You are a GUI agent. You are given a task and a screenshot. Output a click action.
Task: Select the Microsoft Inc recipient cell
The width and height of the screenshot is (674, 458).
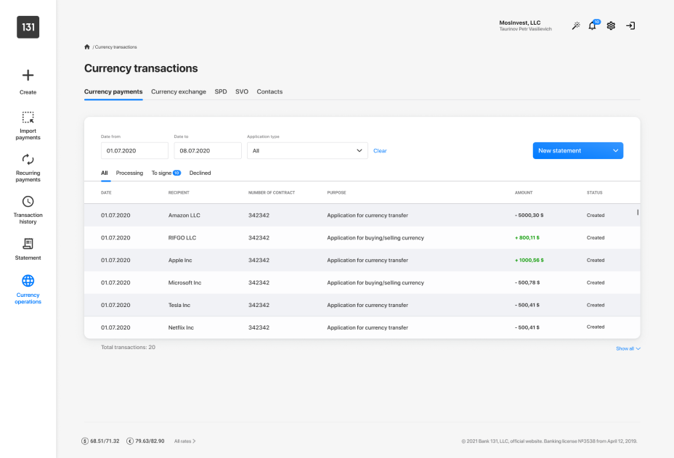(184, 282)
